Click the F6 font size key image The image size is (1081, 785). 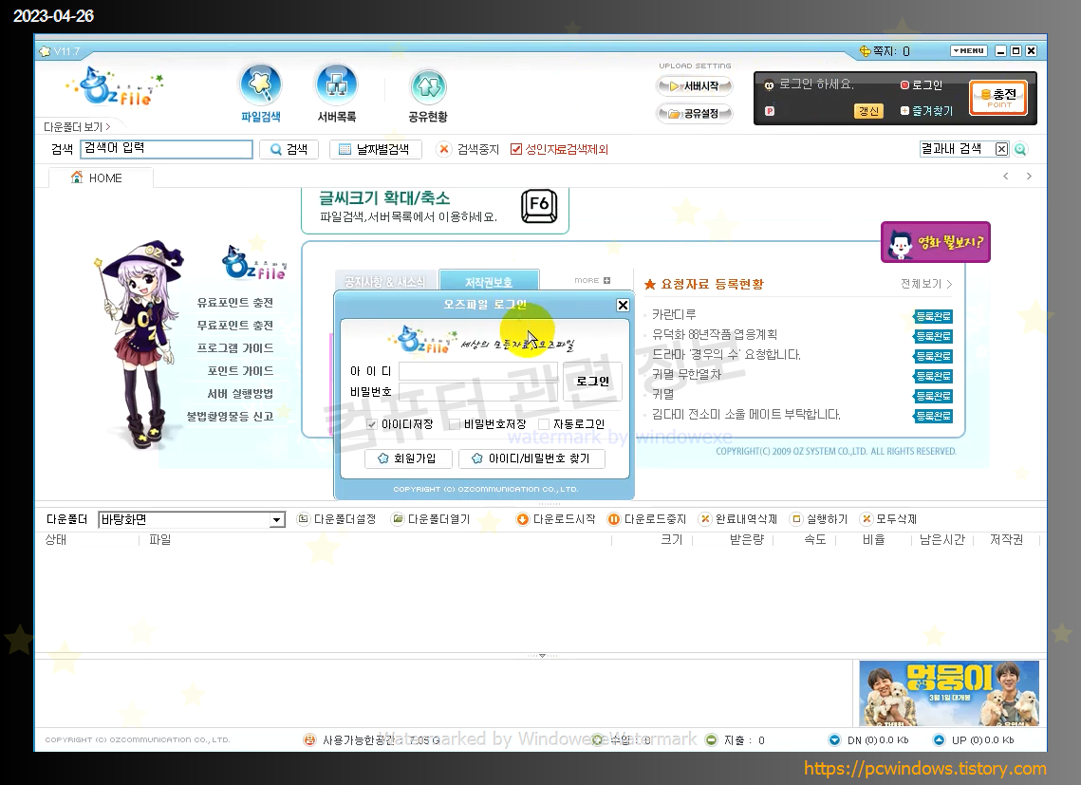click(538, 206)
